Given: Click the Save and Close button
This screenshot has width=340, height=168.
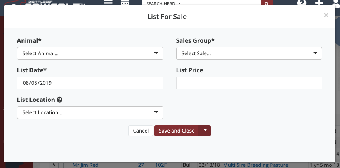Looking at the screenshot, I should pos(177,131).
